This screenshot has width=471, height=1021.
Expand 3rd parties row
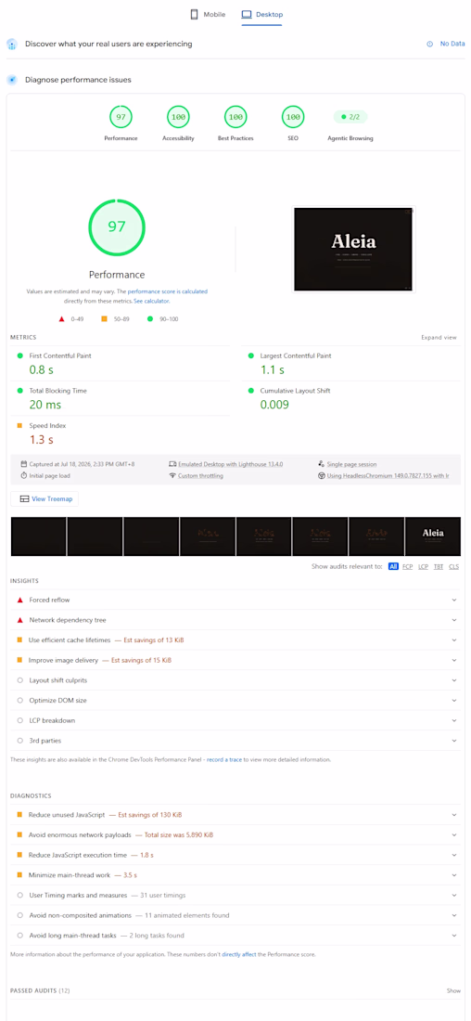click(235, 741)
